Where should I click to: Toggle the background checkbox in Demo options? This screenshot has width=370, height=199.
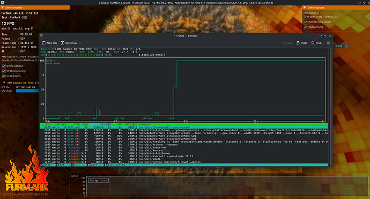click(x=306, y=27)
